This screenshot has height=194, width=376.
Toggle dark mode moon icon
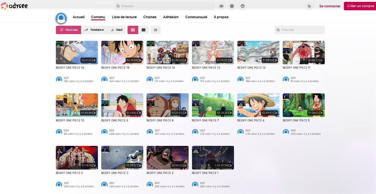click(x=310, y=6)
